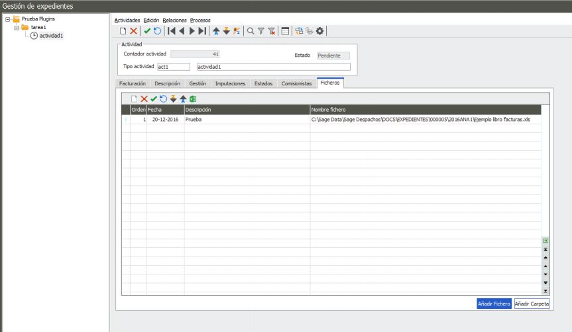Open the Relaciones menu
The image size is (572, 332).
click(174, 21)
